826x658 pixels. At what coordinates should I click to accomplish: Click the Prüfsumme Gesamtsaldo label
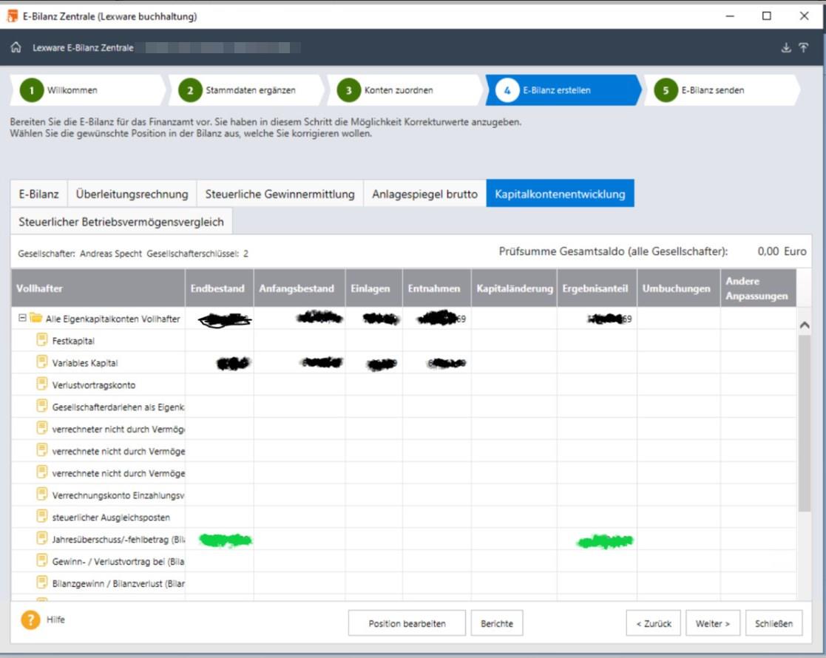(x=613, y=251)
